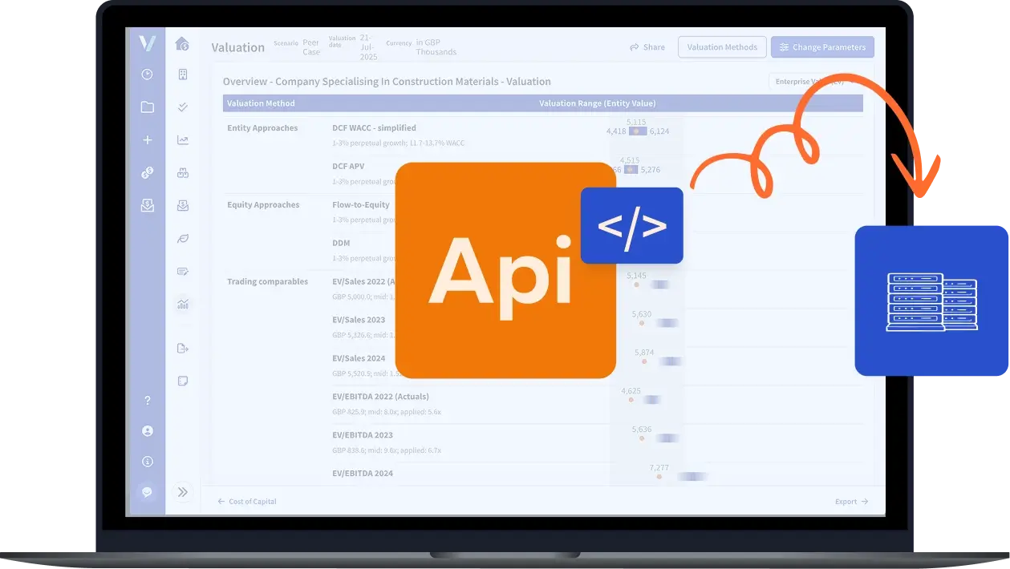Click the plus icon to add new
Viewport: 1010px width, 569px height.
(147, 140)
